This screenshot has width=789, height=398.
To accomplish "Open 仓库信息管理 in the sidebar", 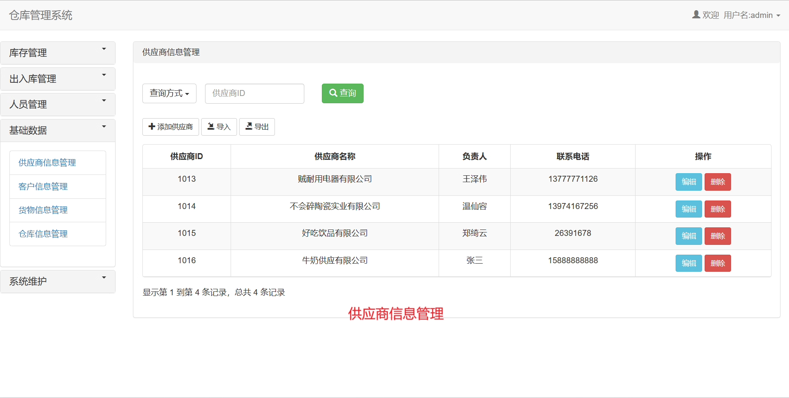I will [x=43, y=234].
